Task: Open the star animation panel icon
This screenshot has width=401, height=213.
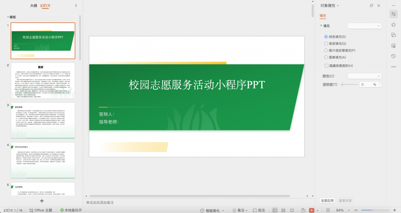Action: tap(393, 25)
